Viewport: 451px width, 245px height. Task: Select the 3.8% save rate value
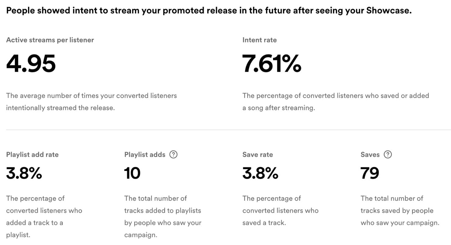coord(260,173)
